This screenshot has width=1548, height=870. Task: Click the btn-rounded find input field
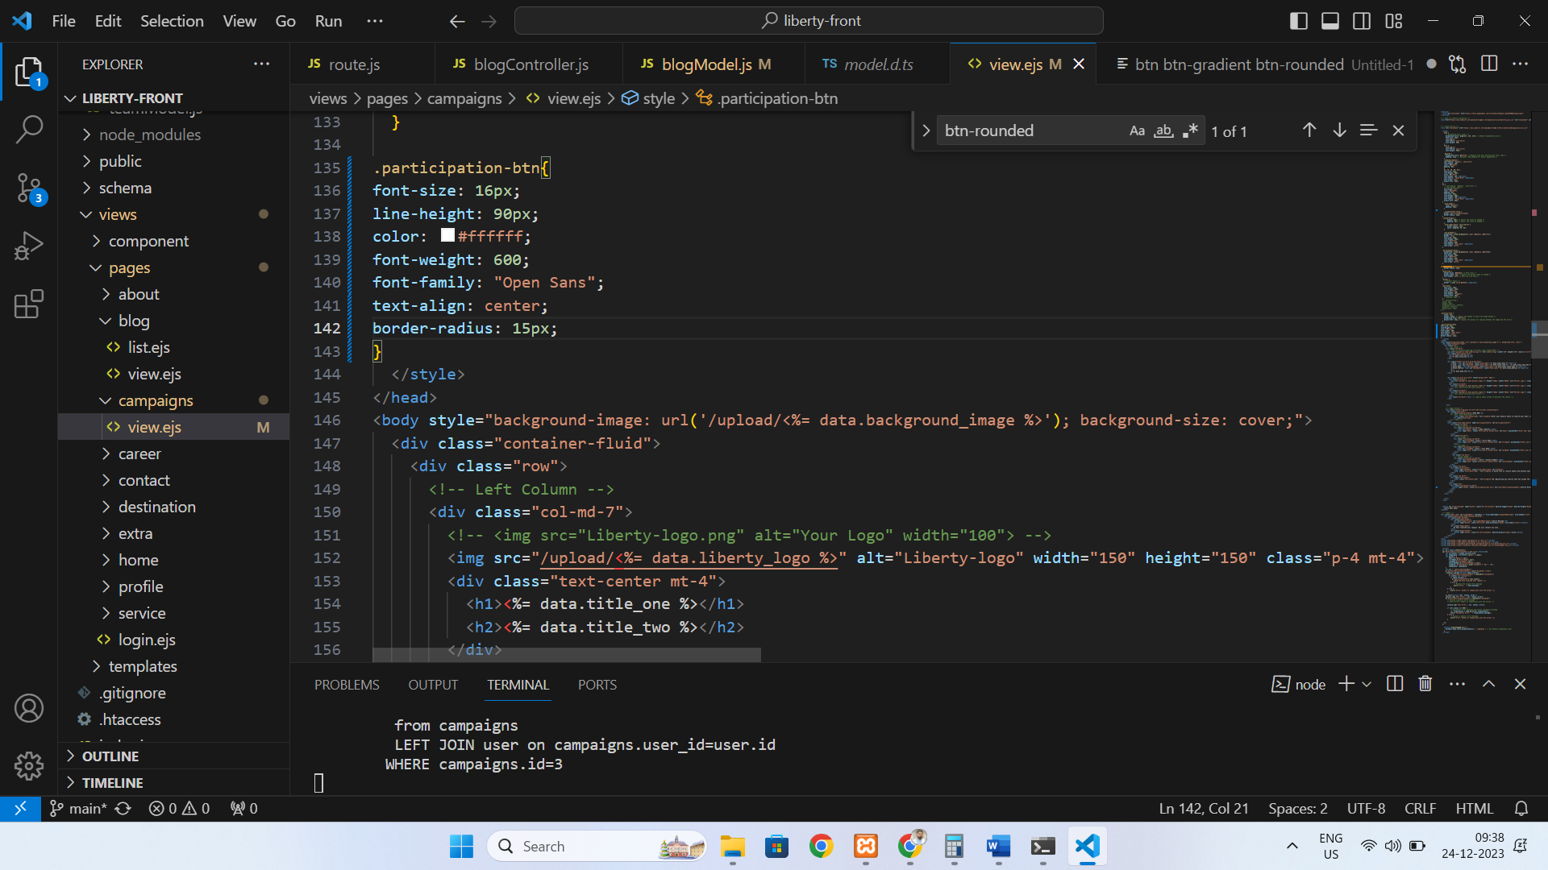point(1028,130)
